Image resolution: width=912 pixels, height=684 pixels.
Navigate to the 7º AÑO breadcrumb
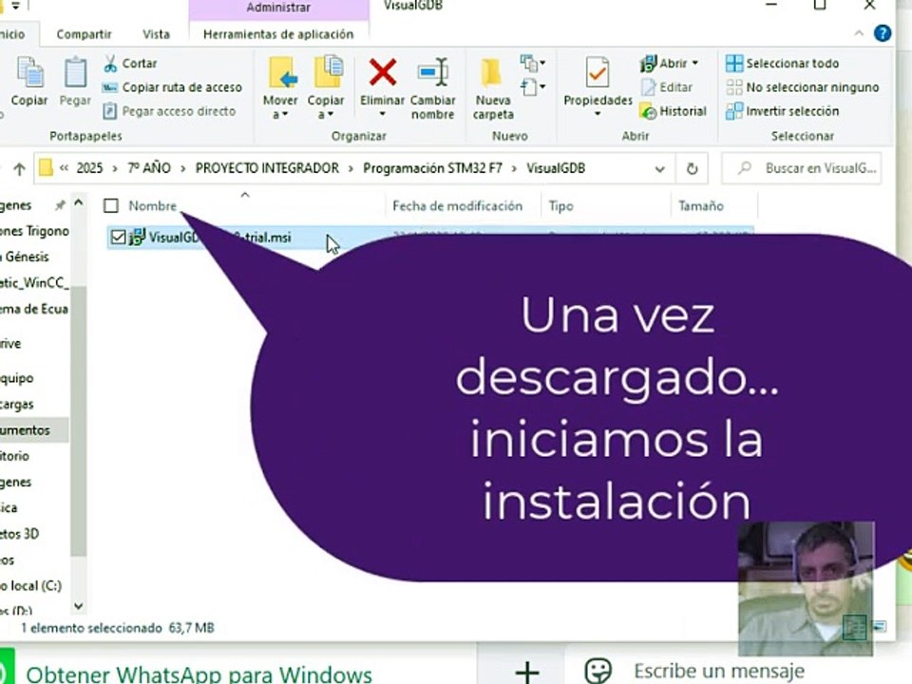(x=149, y=168)
